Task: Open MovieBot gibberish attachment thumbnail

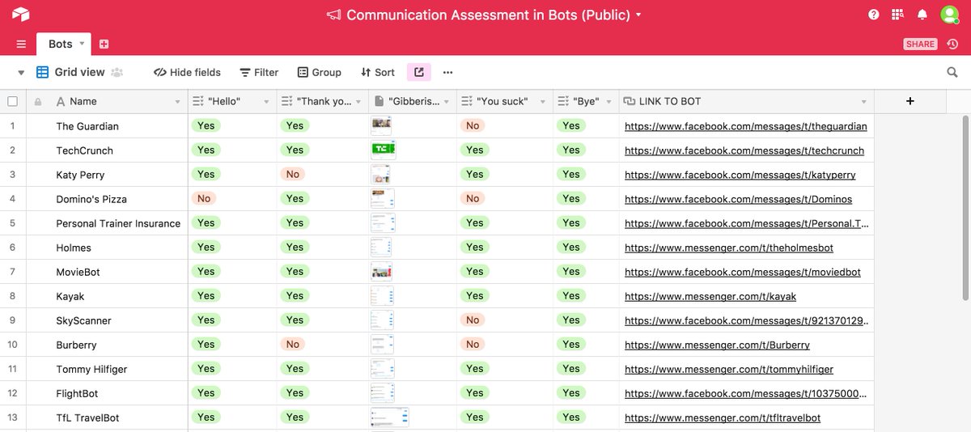Action: (x=382, y=271)
